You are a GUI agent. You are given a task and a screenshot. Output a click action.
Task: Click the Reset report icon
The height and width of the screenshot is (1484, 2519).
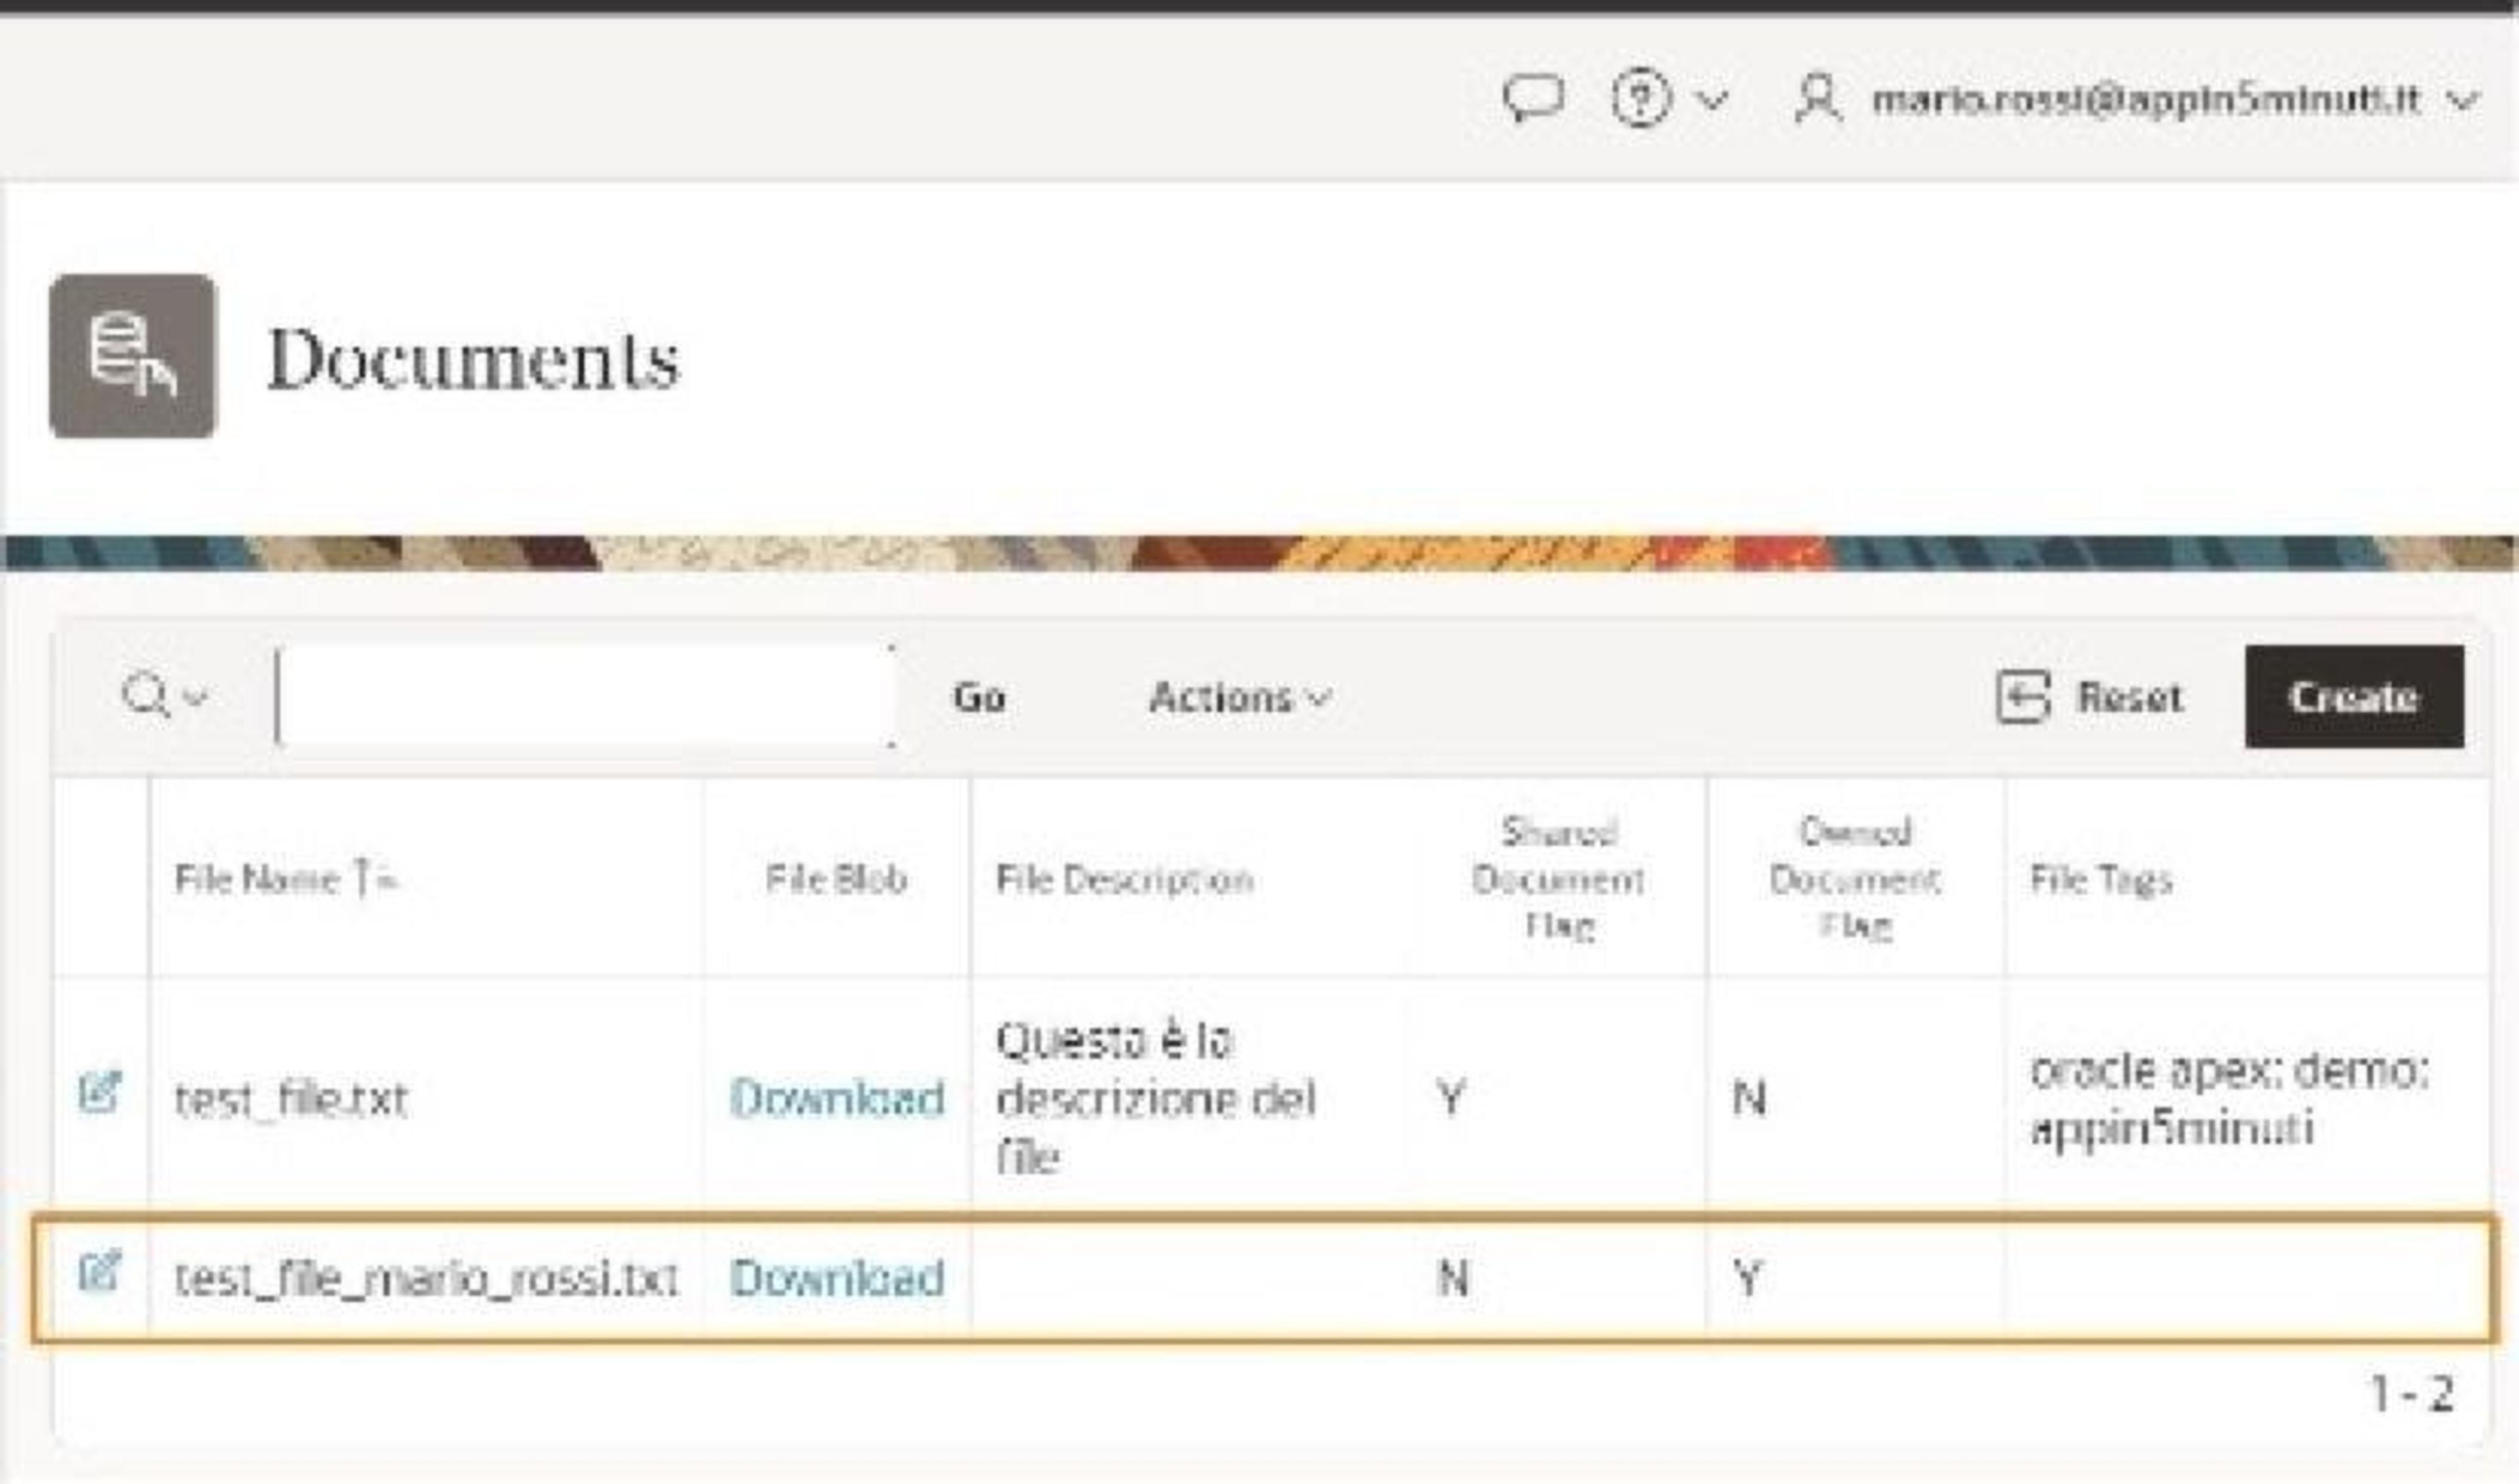[2023, 696]
